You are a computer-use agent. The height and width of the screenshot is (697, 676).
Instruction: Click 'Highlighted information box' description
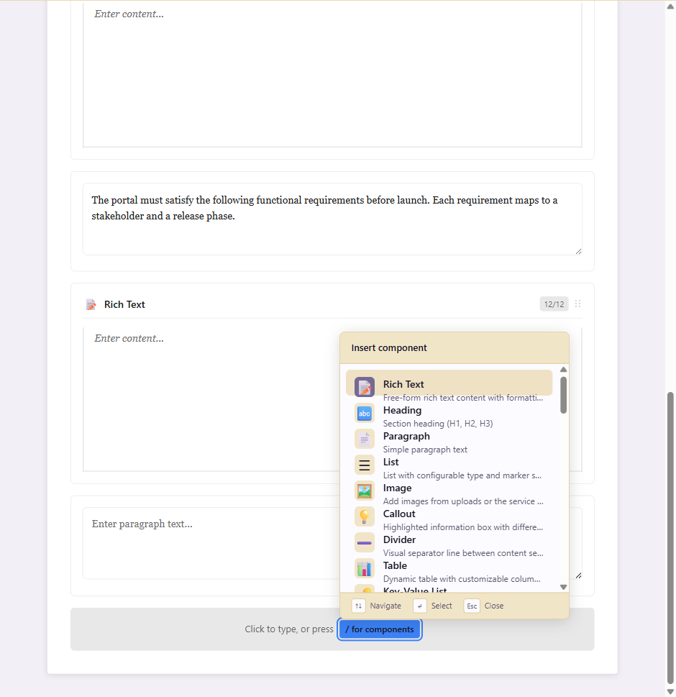[463, 527]
